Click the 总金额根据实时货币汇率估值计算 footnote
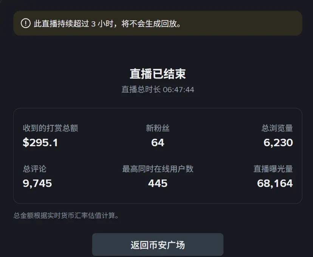This screenshot has width=313, height=257. click(66, 215)
